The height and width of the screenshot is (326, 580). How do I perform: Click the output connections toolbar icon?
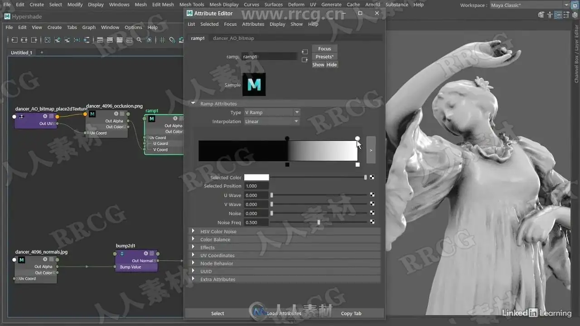pyautogui.click(x=34, y=40)
